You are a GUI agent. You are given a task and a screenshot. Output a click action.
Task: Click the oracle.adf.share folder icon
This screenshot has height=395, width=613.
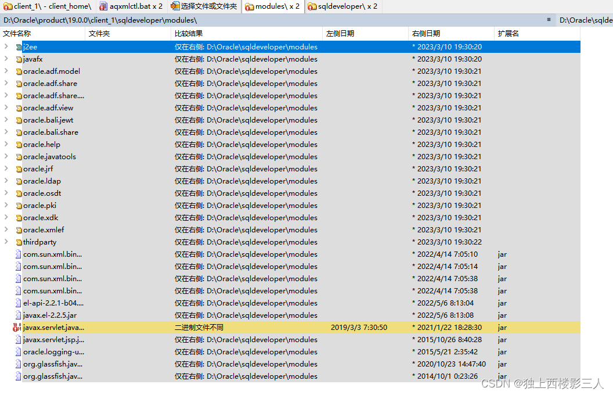pos(19,84)
